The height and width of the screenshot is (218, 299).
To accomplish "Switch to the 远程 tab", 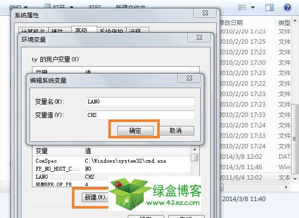I will [x=137, y=30].
